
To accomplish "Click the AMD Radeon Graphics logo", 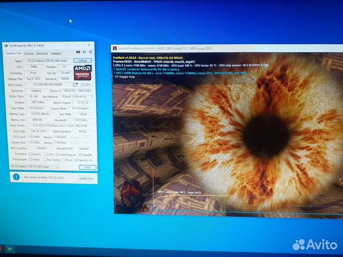I will (x=82, y=73).
